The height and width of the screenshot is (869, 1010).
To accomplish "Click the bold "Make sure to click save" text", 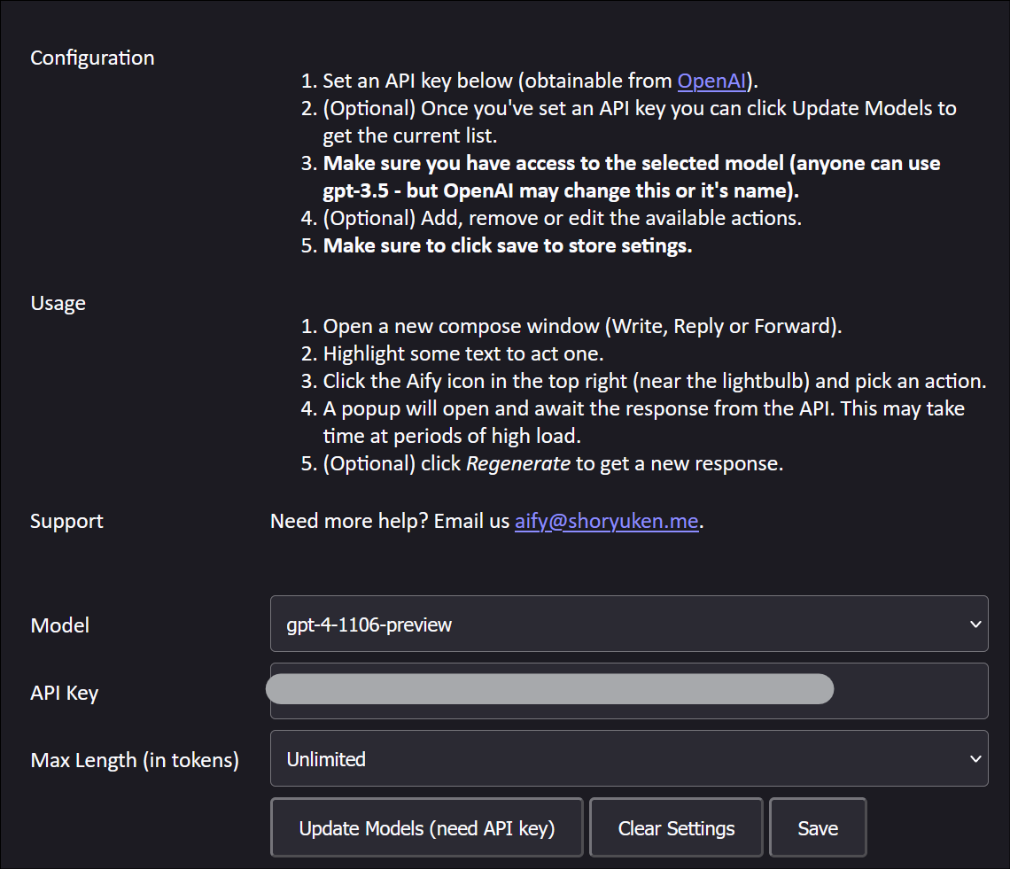I will tap(508, 246).
